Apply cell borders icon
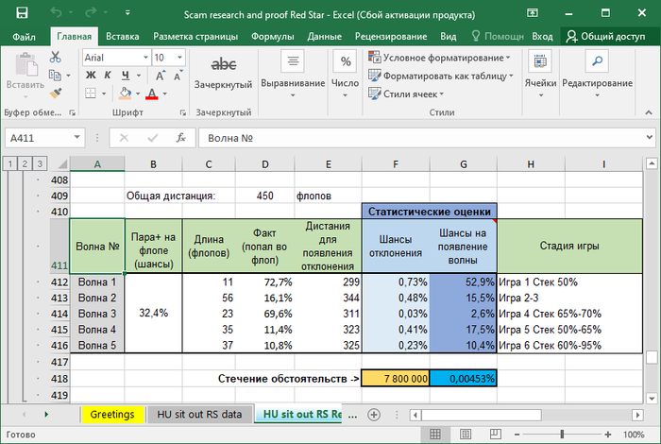The width and height of the screenshot is (661, 444). (x=91, y=94)
